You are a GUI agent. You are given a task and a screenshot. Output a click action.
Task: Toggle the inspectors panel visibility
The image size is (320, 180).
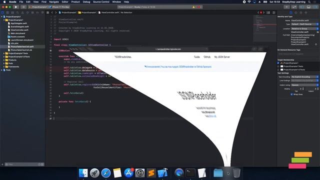point(315,7)
